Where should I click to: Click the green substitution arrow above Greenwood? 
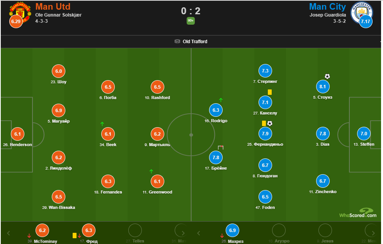click(x=151, y=171)
